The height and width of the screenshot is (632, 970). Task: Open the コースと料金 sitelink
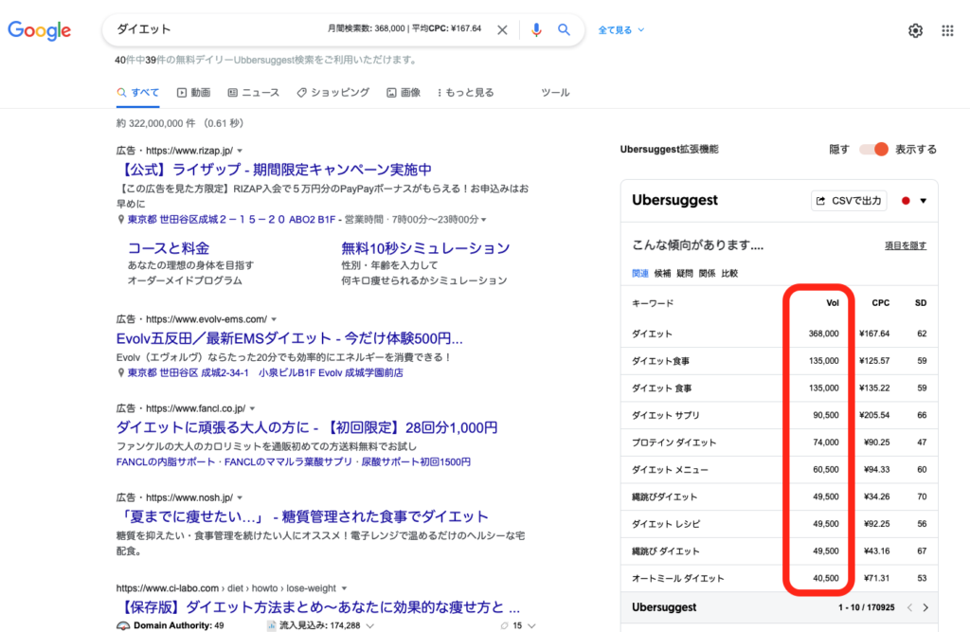pos(169,248)
